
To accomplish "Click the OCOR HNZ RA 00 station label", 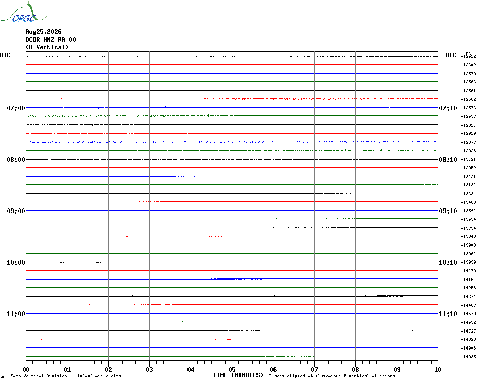I will pyautogui.click(x=50, y=40).
